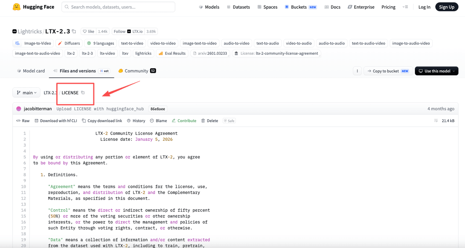Switch to the Community tab

(x=137, y=71)
